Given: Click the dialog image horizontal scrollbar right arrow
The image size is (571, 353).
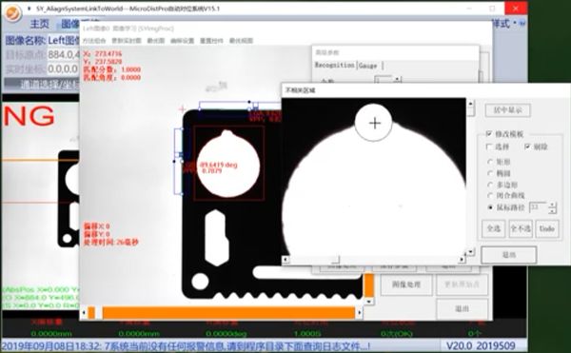Looking at the screenshot, I should [462, 260].
